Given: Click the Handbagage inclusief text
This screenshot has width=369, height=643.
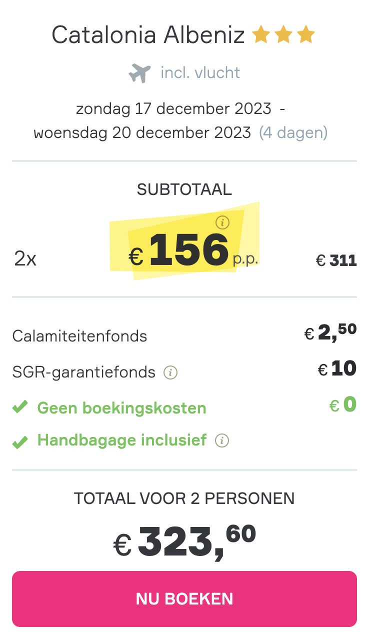Looking at the screenshot, I should (122, 440).
